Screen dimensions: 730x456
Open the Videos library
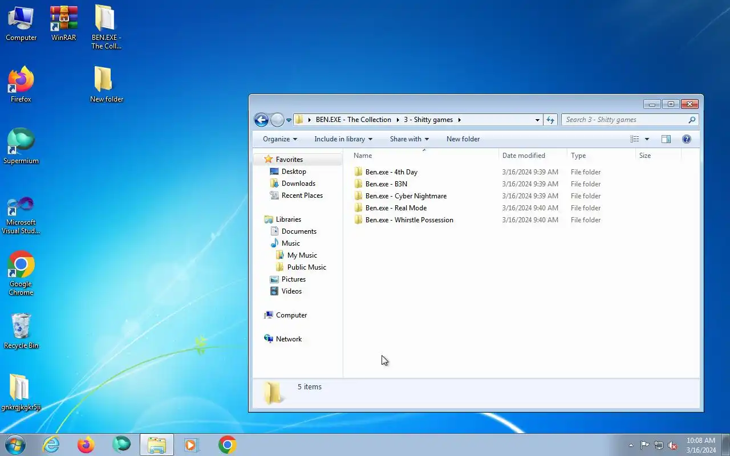(291, 291)
